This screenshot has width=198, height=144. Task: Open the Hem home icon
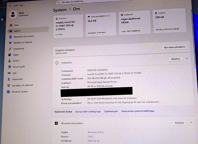click(x=11, y=25)
